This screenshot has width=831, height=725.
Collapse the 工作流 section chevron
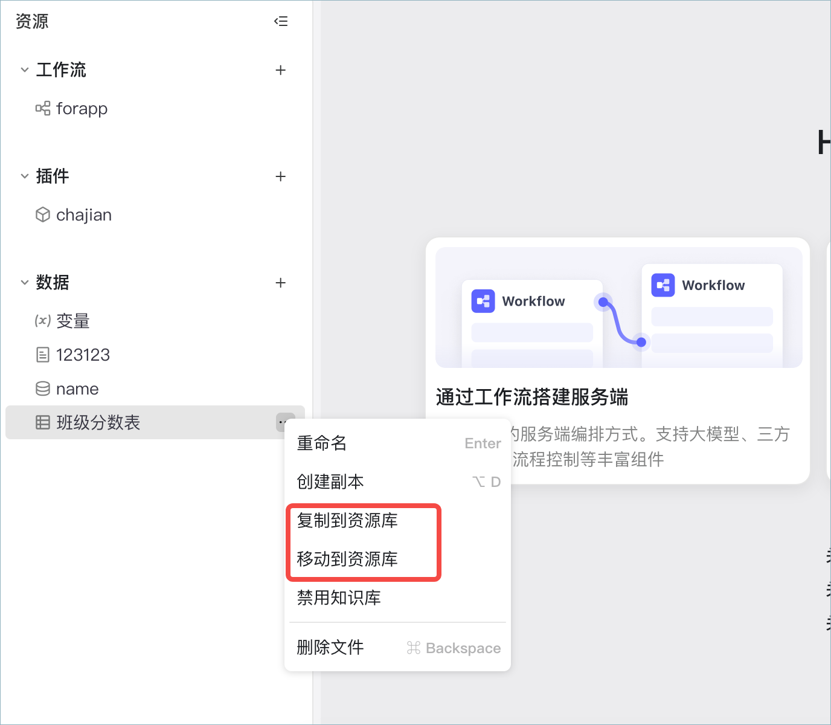point(25,70)
